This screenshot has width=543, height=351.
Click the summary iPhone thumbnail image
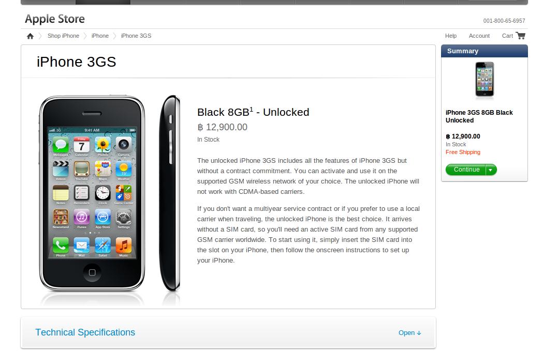pyautogui.click(x=485, y=80)
